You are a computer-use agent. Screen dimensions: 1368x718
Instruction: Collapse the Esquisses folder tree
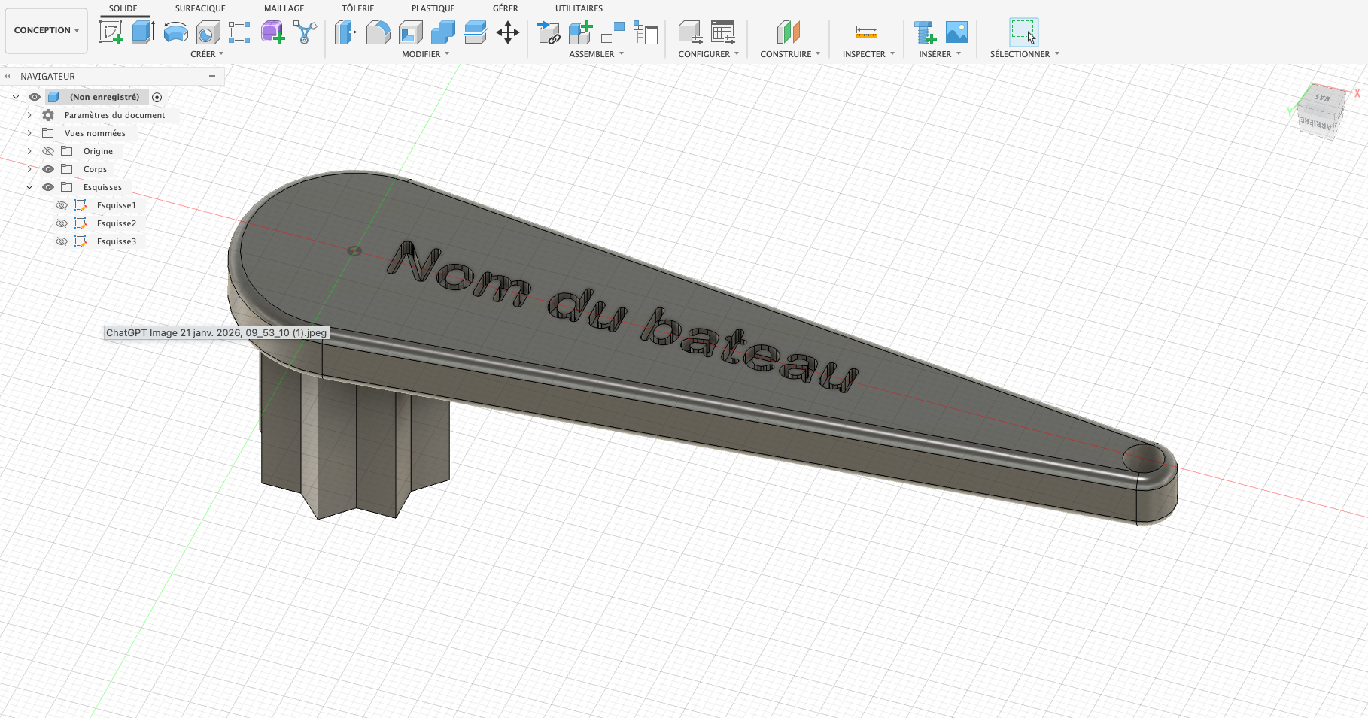(x=29, y=186)
